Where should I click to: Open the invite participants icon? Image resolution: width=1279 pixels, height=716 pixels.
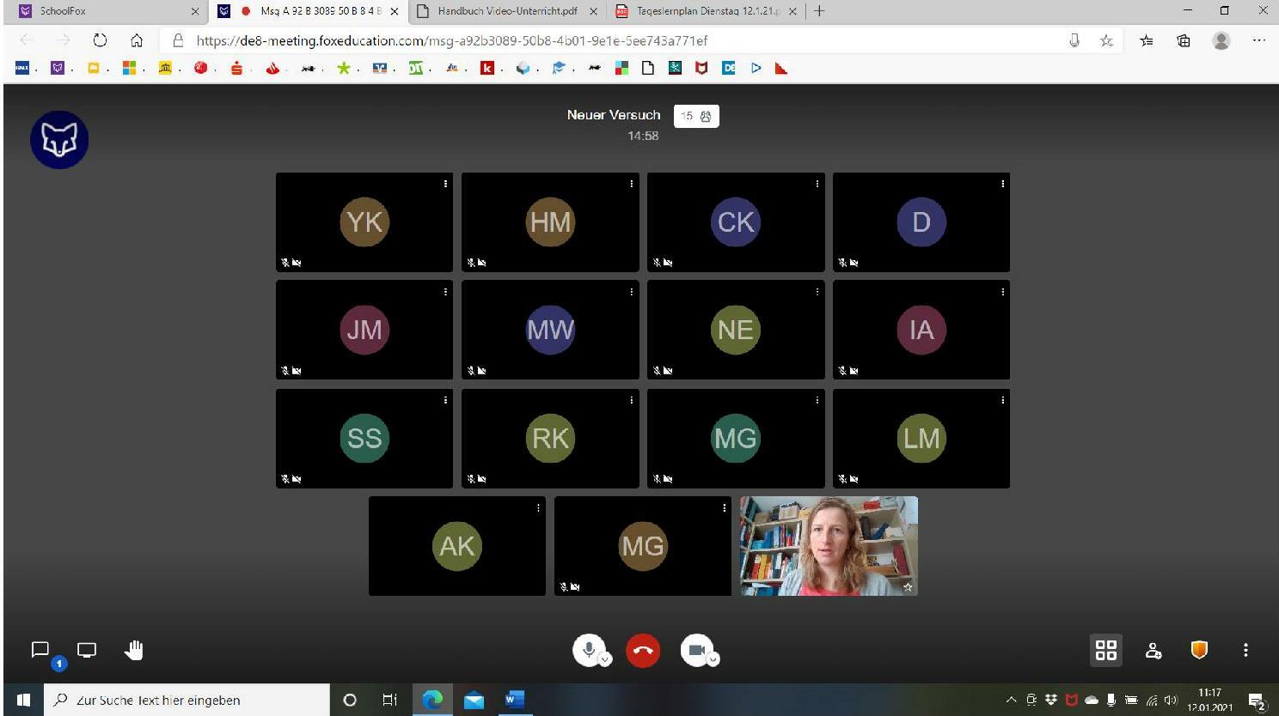(1154, 650)
